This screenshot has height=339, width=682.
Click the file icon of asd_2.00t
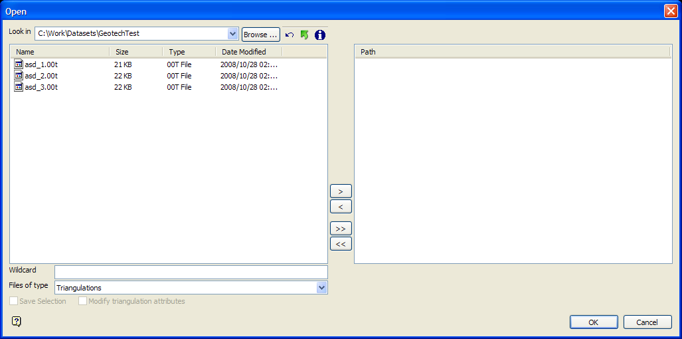click(19, 75)
